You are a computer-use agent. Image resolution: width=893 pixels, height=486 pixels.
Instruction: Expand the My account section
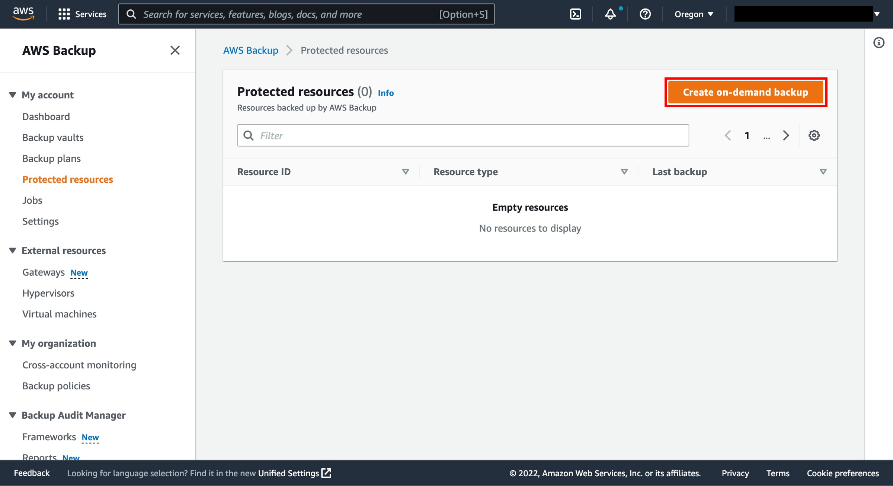pyautogui.click(x=13, y=95)
